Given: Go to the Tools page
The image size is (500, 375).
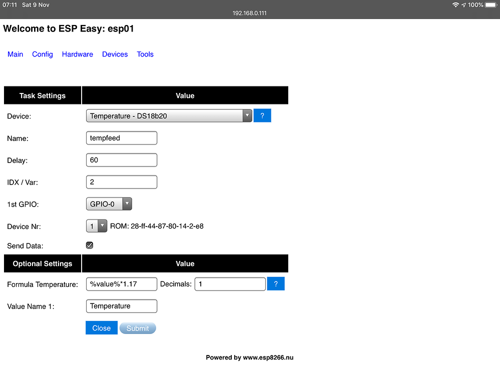Looking at the screenshot, I should click(x=145, y=54).
